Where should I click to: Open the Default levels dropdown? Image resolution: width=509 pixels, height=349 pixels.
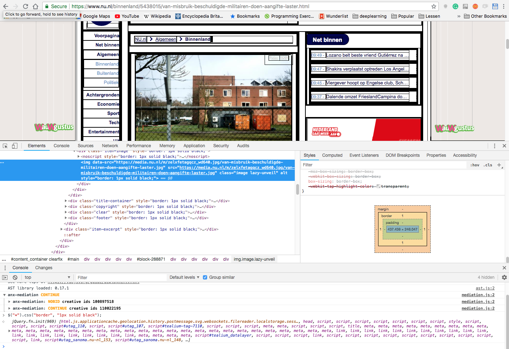click(x=184, y=277)
